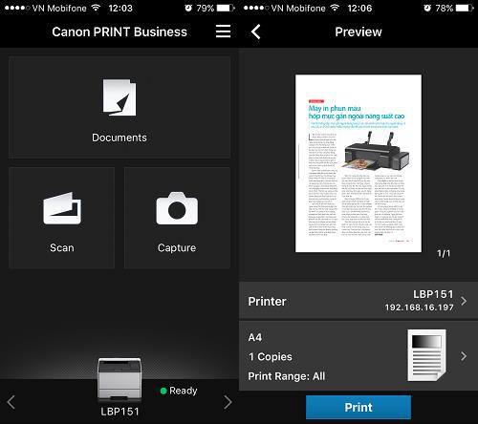This screenshot has width=478, height=424.
Task: Tap the blue Print button
Action: 358,407
